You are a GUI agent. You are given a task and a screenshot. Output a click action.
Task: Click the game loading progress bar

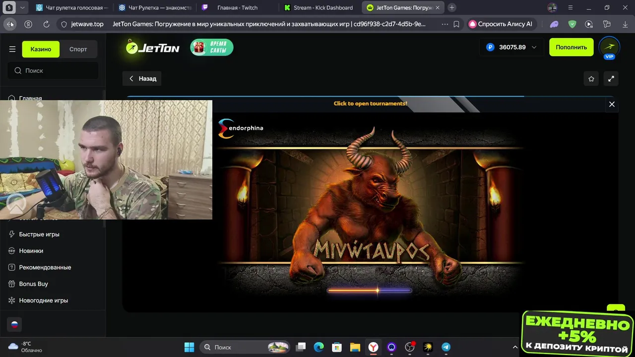point(370,291)
